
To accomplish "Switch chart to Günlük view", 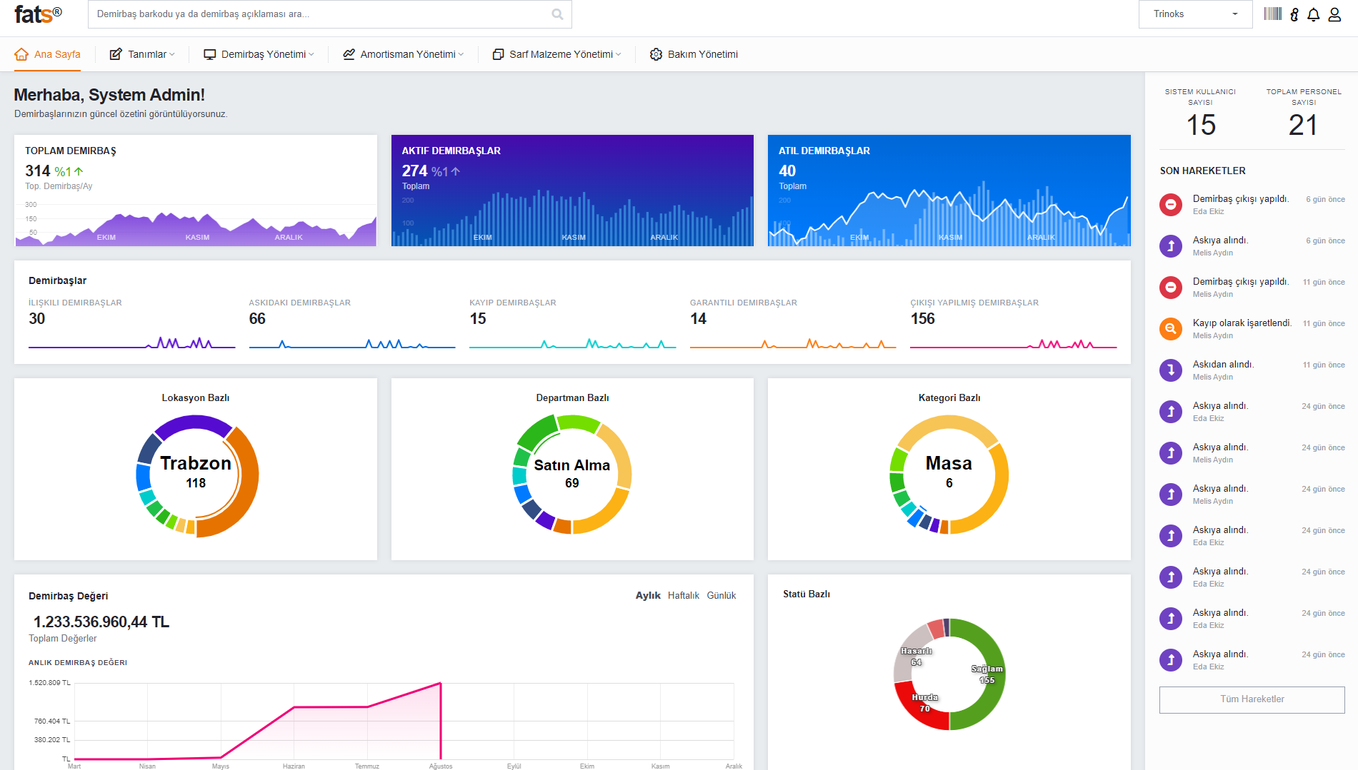I will [x=721, y=595].
